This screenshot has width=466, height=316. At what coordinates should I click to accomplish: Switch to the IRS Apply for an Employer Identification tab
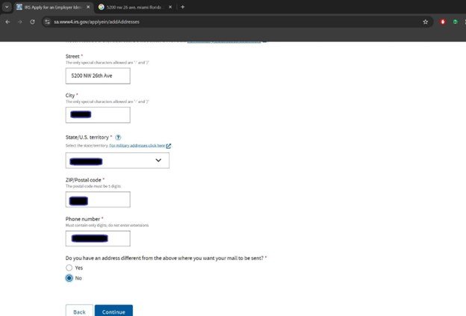coord(51,7)
